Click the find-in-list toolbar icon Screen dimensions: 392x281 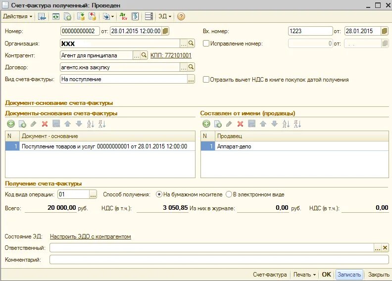pos(42,16)
